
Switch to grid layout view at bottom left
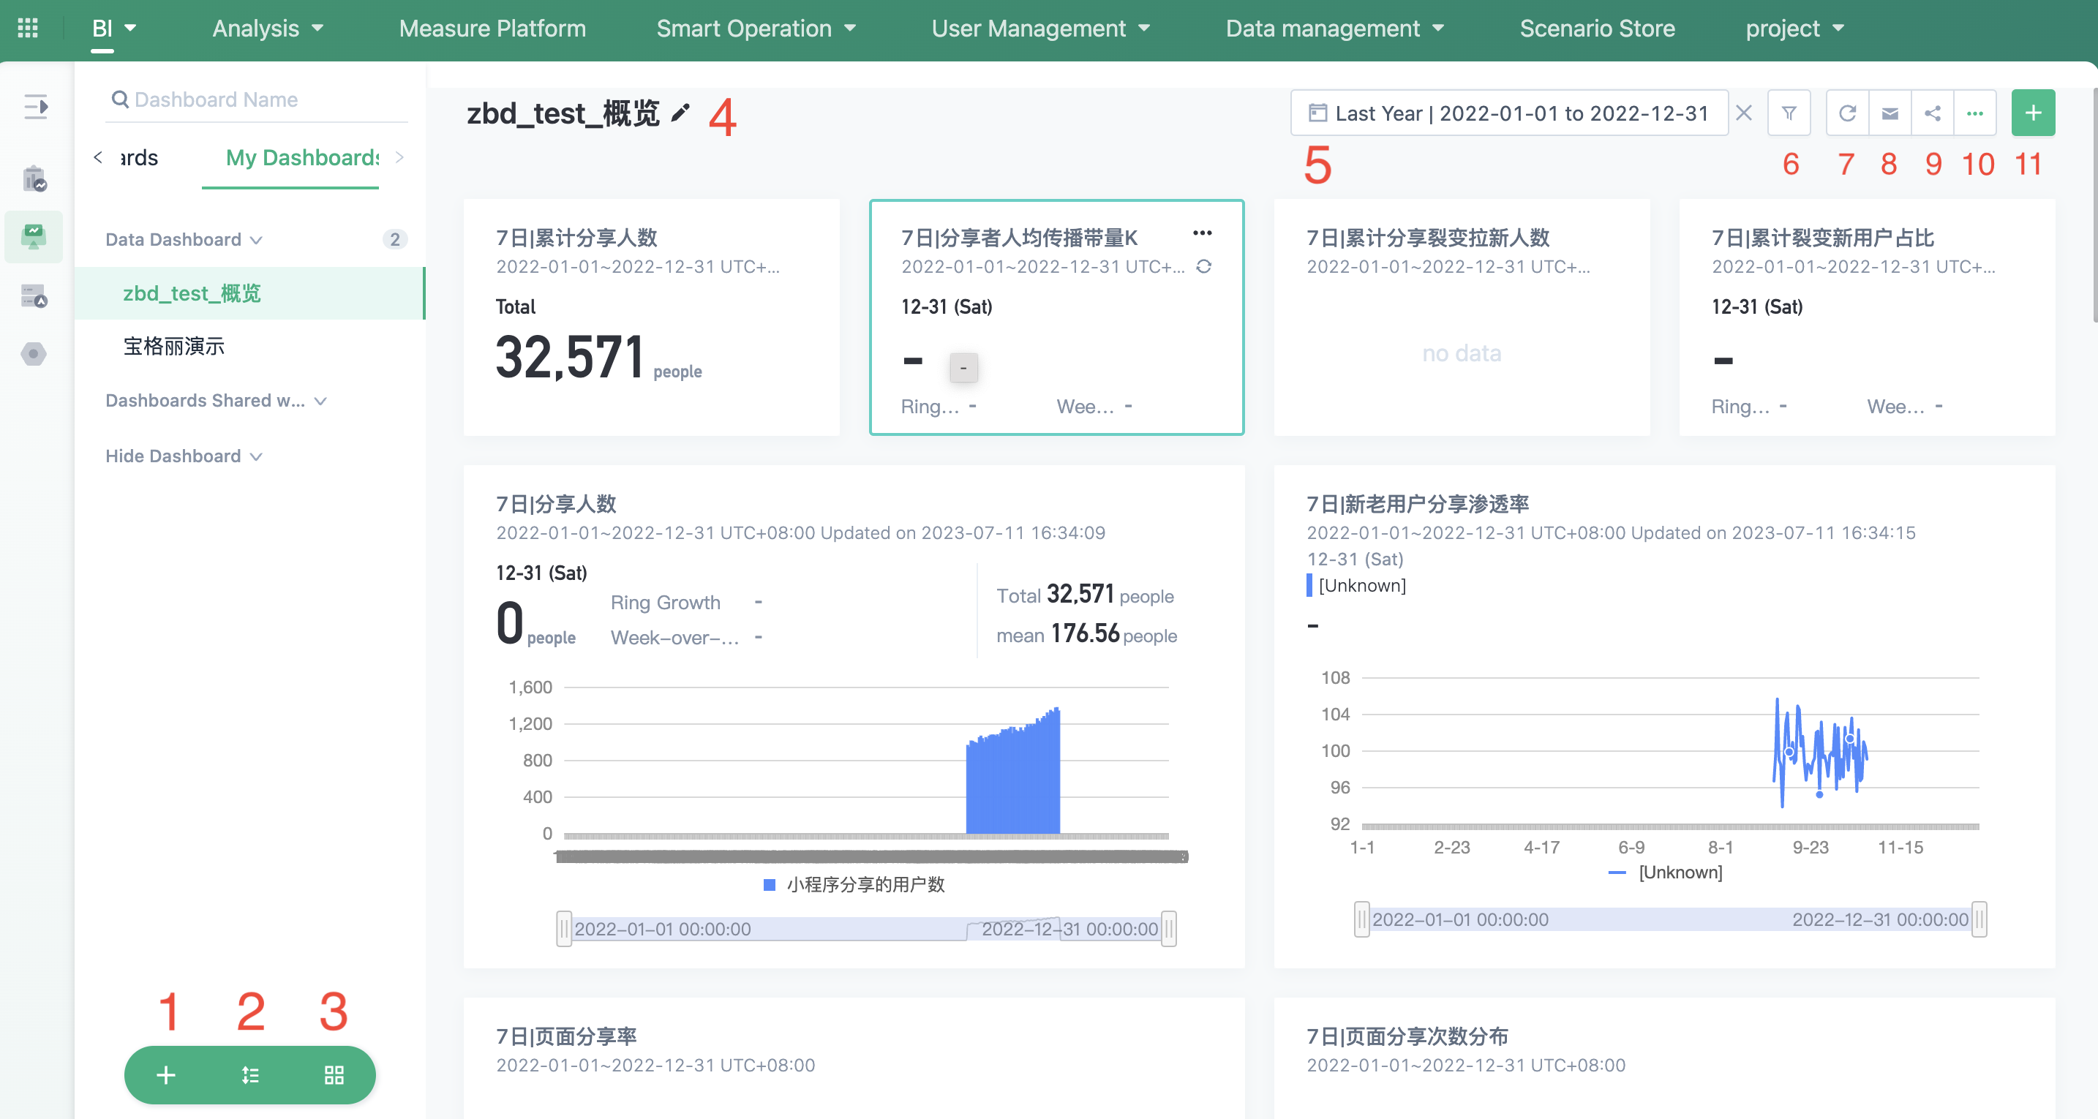(333, 1075)
